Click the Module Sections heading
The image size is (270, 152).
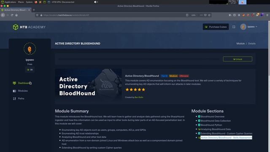207,111
